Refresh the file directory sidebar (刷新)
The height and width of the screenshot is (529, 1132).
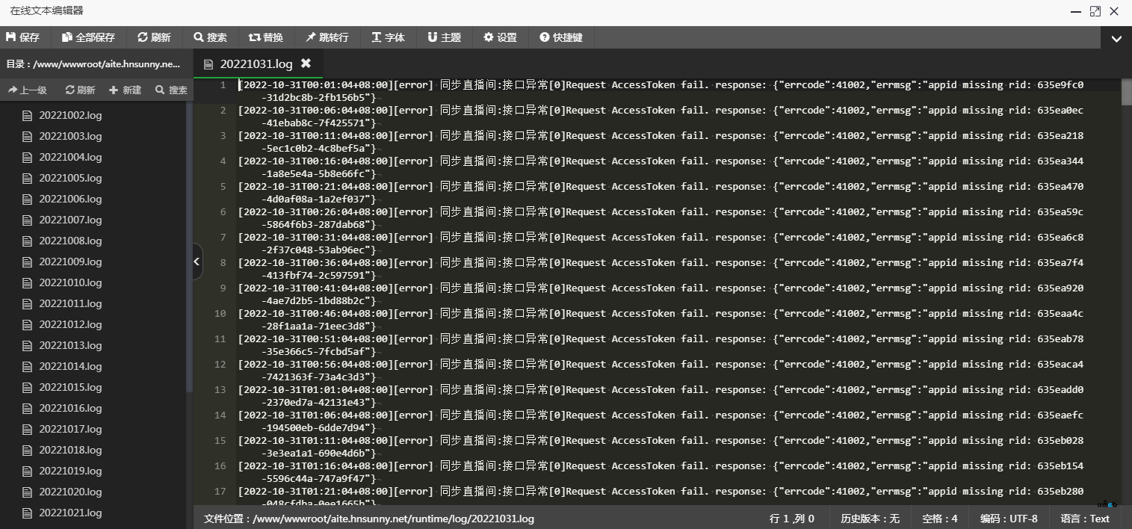point(81,90)
